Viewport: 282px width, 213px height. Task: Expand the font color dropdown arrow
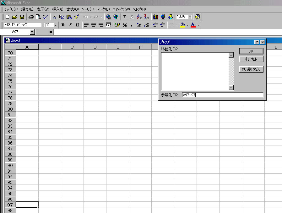pyautogui.click(x=198, y=25)
